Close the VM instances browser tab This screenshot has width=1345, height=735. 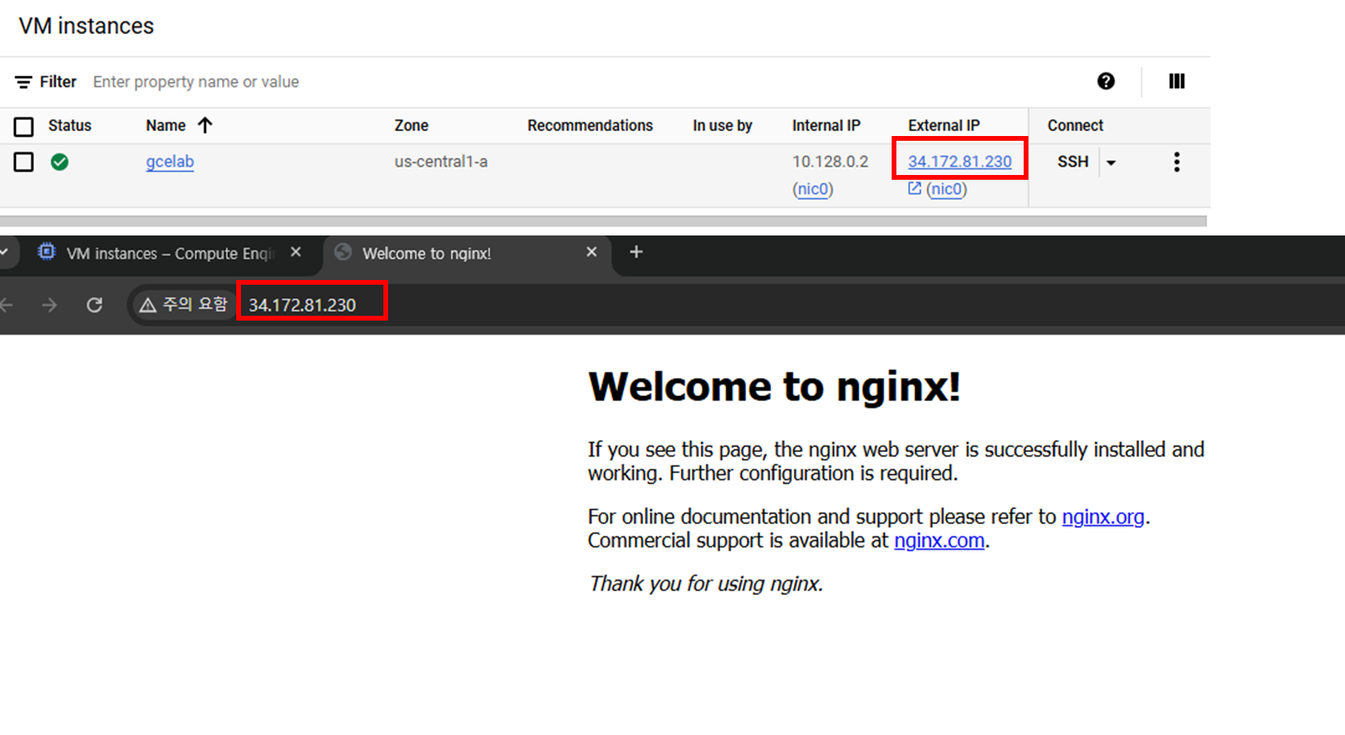point(296,252)
